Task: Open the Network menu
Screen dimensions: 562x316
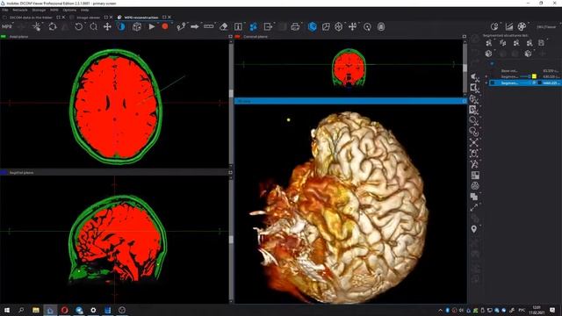Action: click(x=20, y=10)
